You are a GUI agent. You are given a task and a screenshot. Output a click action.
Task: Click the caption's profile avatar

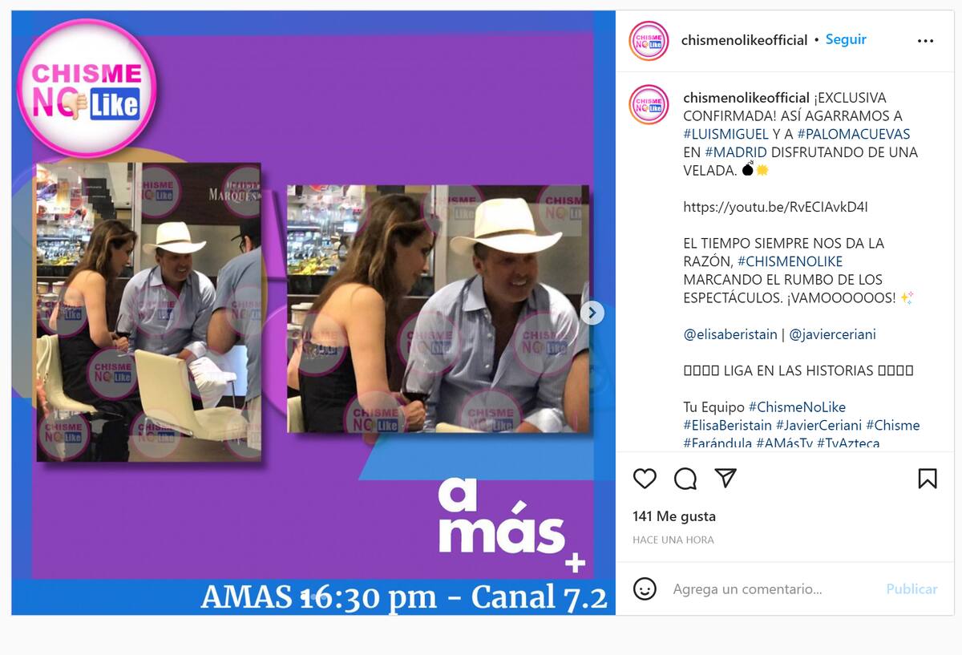click(649, 104)
